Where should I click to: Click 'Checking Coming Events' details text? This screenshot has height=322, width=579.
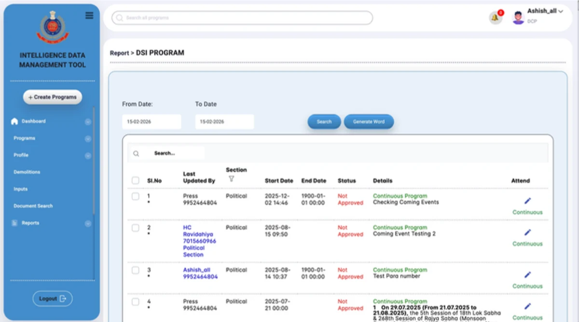pos(406,202)
